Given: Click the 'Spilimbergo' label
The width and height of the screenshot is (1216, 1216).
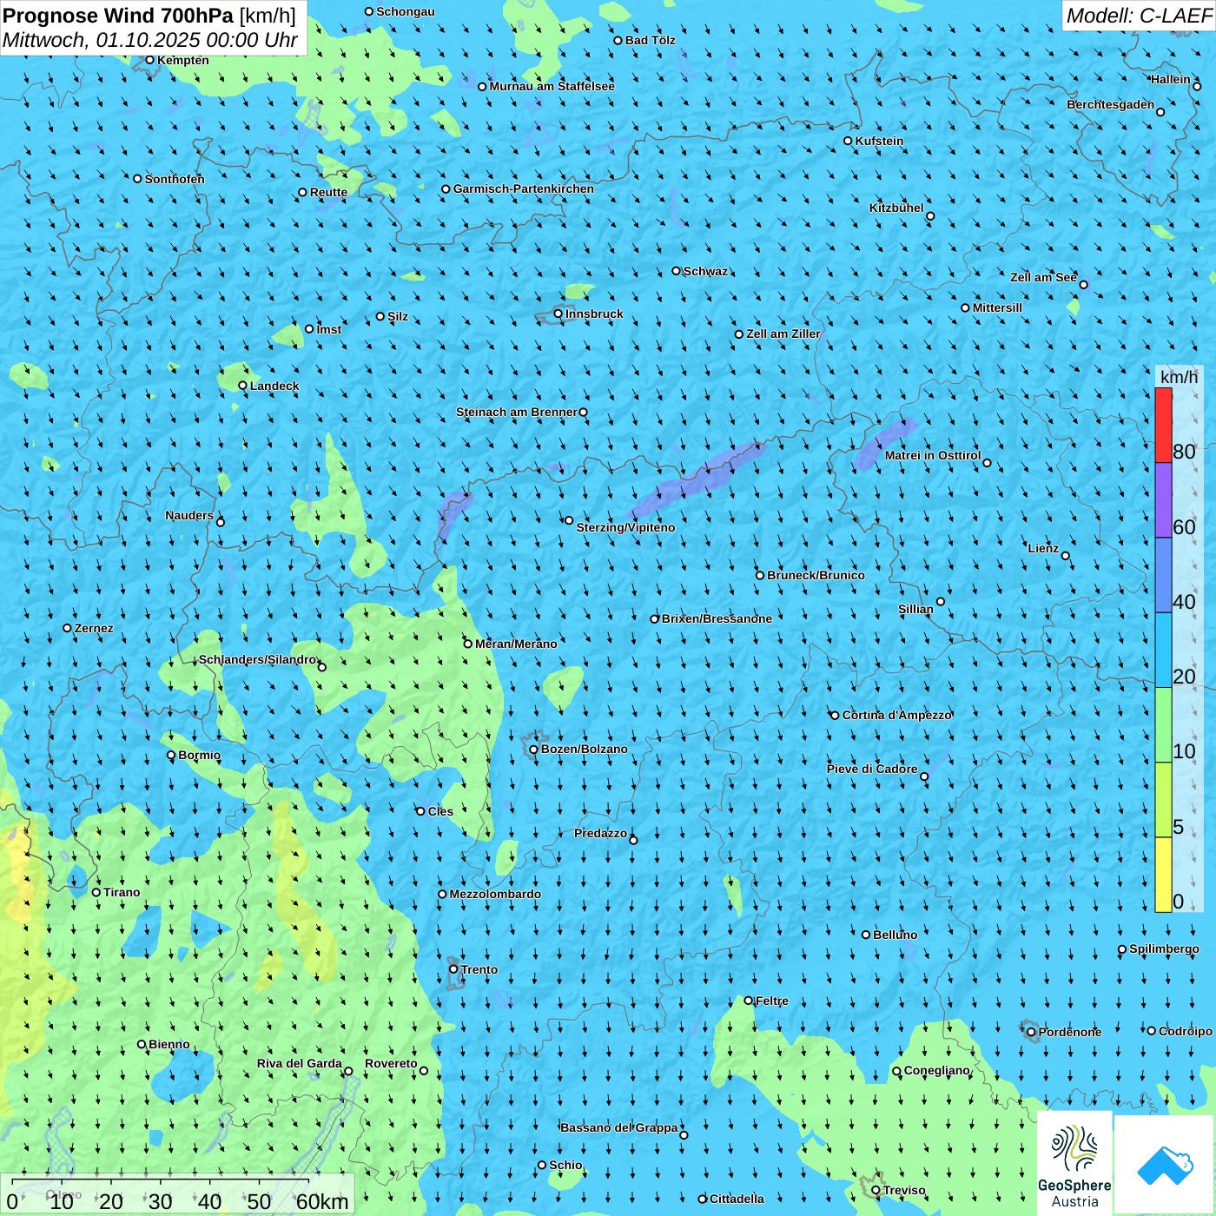Looking at the screenshot, I should click(x=1164, y=948).
